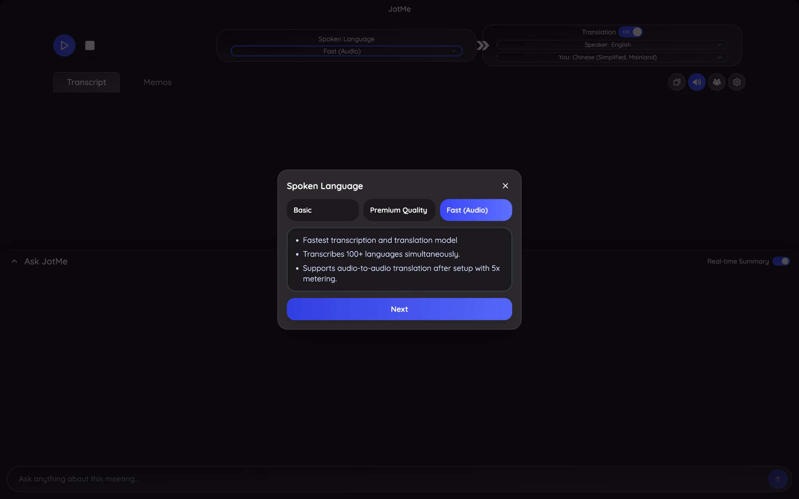Start recording with the play button
This screenshot has width=799, height=499.
pos(64,46)
